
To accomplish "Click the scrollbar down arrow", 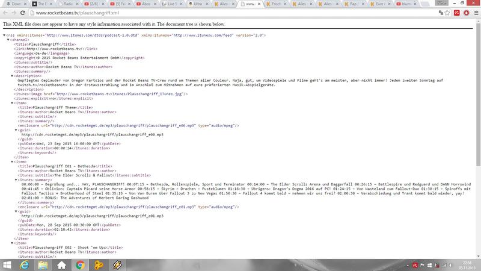I will [478, 257].
